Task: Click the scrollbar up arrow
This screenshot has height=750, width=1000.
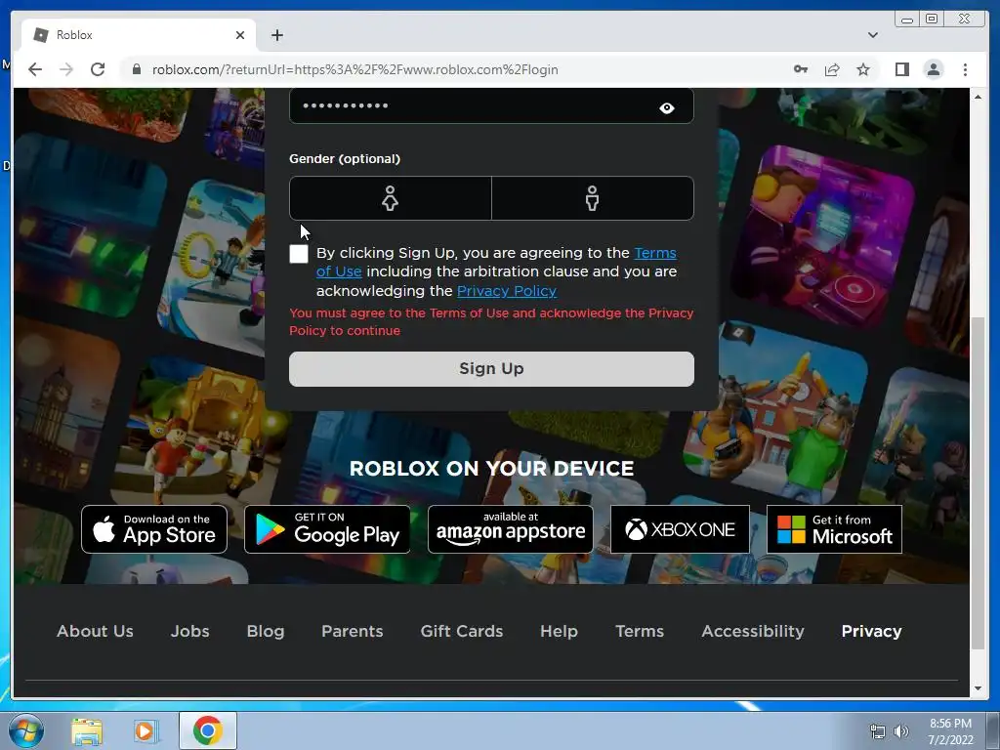Action: (978, 97)
